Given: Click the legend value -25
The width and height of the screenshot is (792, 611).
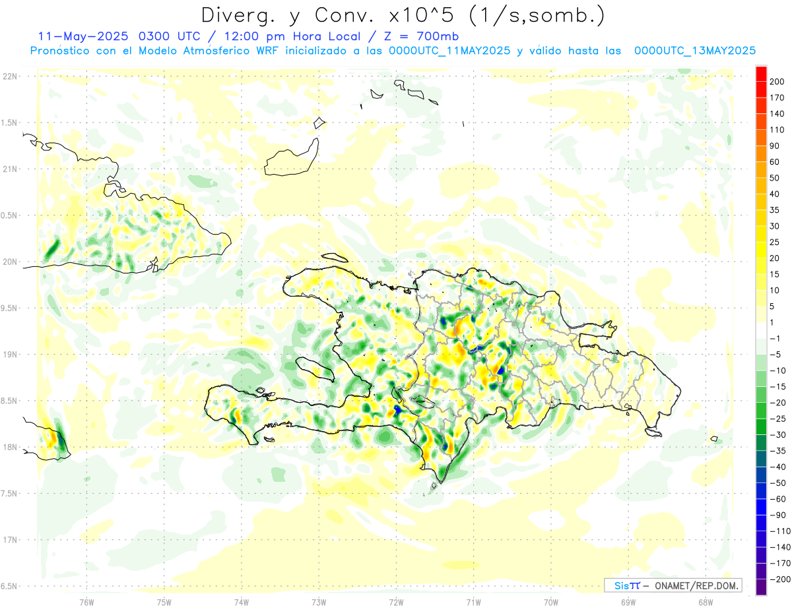Looking at the screenshot, I should [x=777, y=419].
